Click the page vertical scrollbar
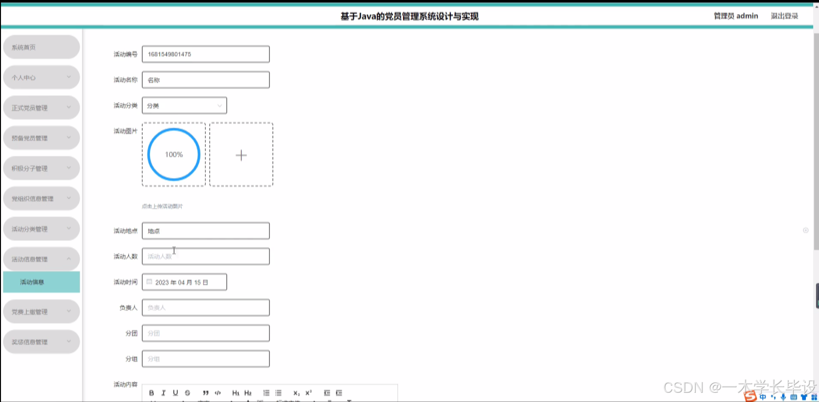The height and width of the screenshot is (402, 819). point(816,141)
